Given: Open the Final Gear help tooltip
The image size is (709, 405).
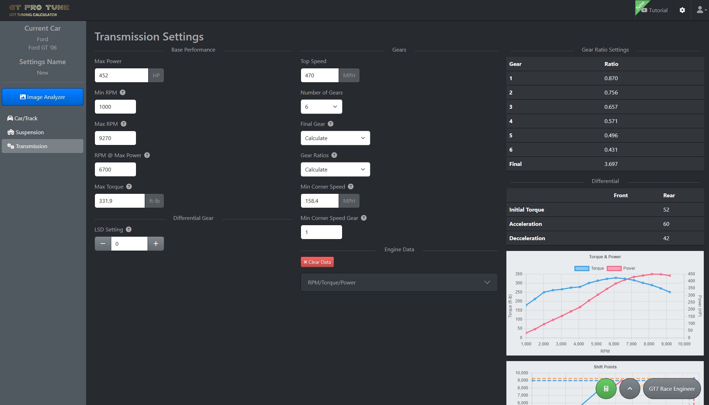Looking at the screenshot, I should pos(331,123).
